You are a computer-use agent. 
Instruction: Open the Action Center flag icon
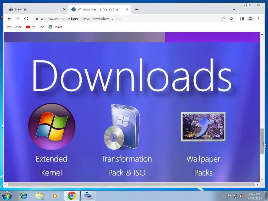tap(229, 196)
